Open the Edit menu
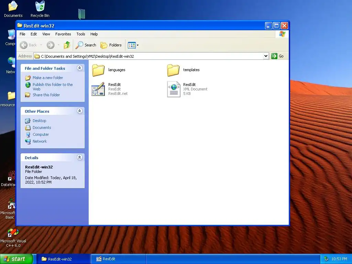Image resolution: width=352 pixels, height=264 pixels. pos(34,34)
